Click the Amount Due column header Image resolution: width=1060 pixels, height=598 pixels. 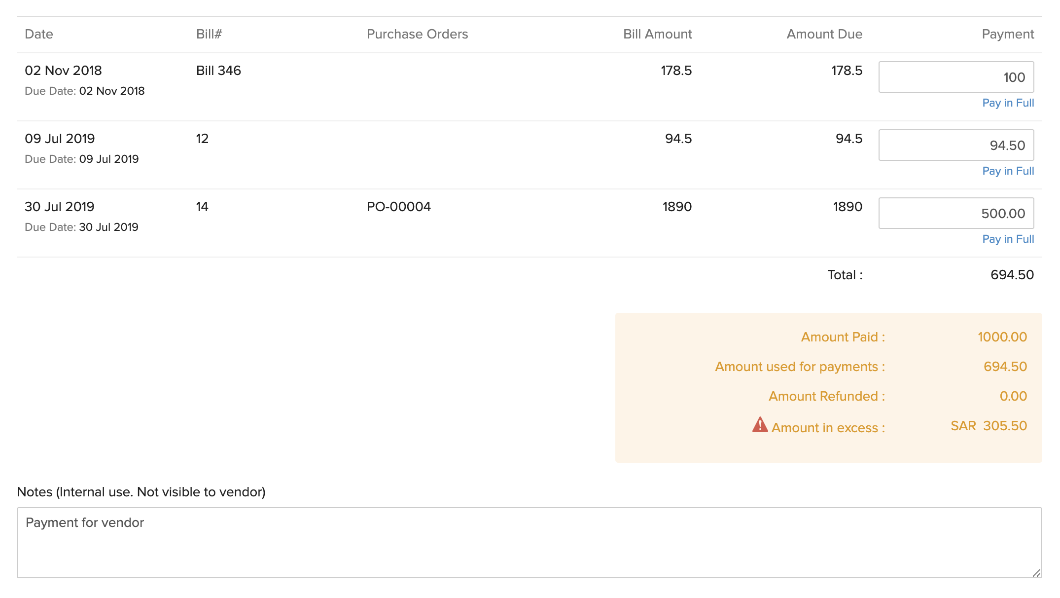pyautogui.click(x=824, y=34)
